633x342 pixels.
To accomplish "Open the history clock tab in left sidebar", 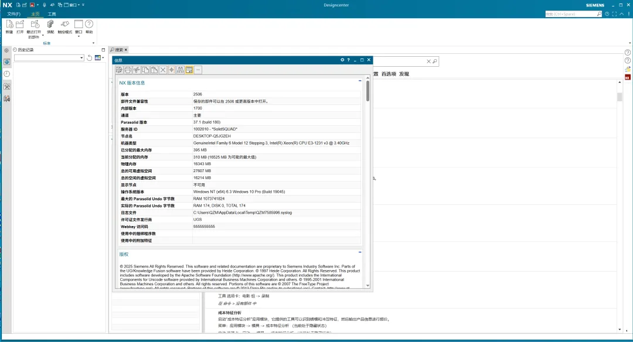I will tap(7, 74).
